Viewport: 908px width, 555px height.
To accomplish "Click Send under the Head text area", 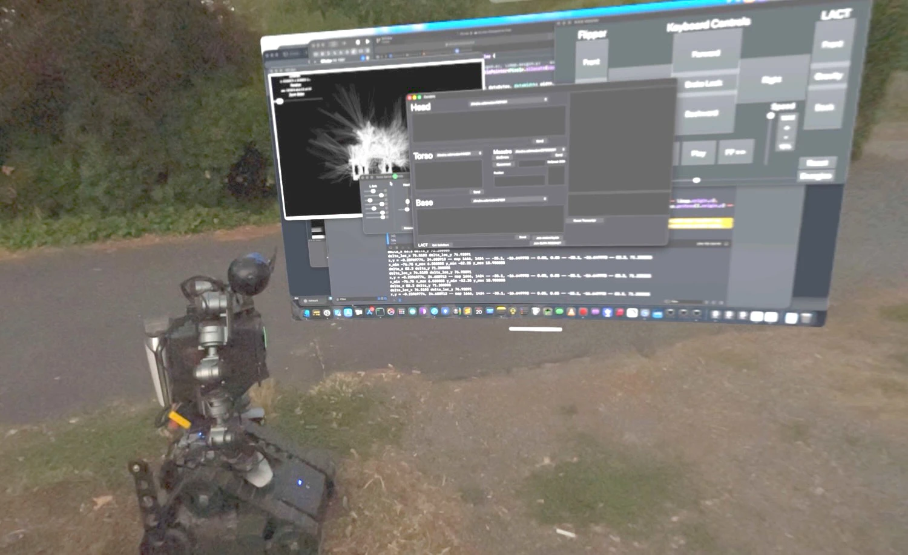I will [540, 141].
